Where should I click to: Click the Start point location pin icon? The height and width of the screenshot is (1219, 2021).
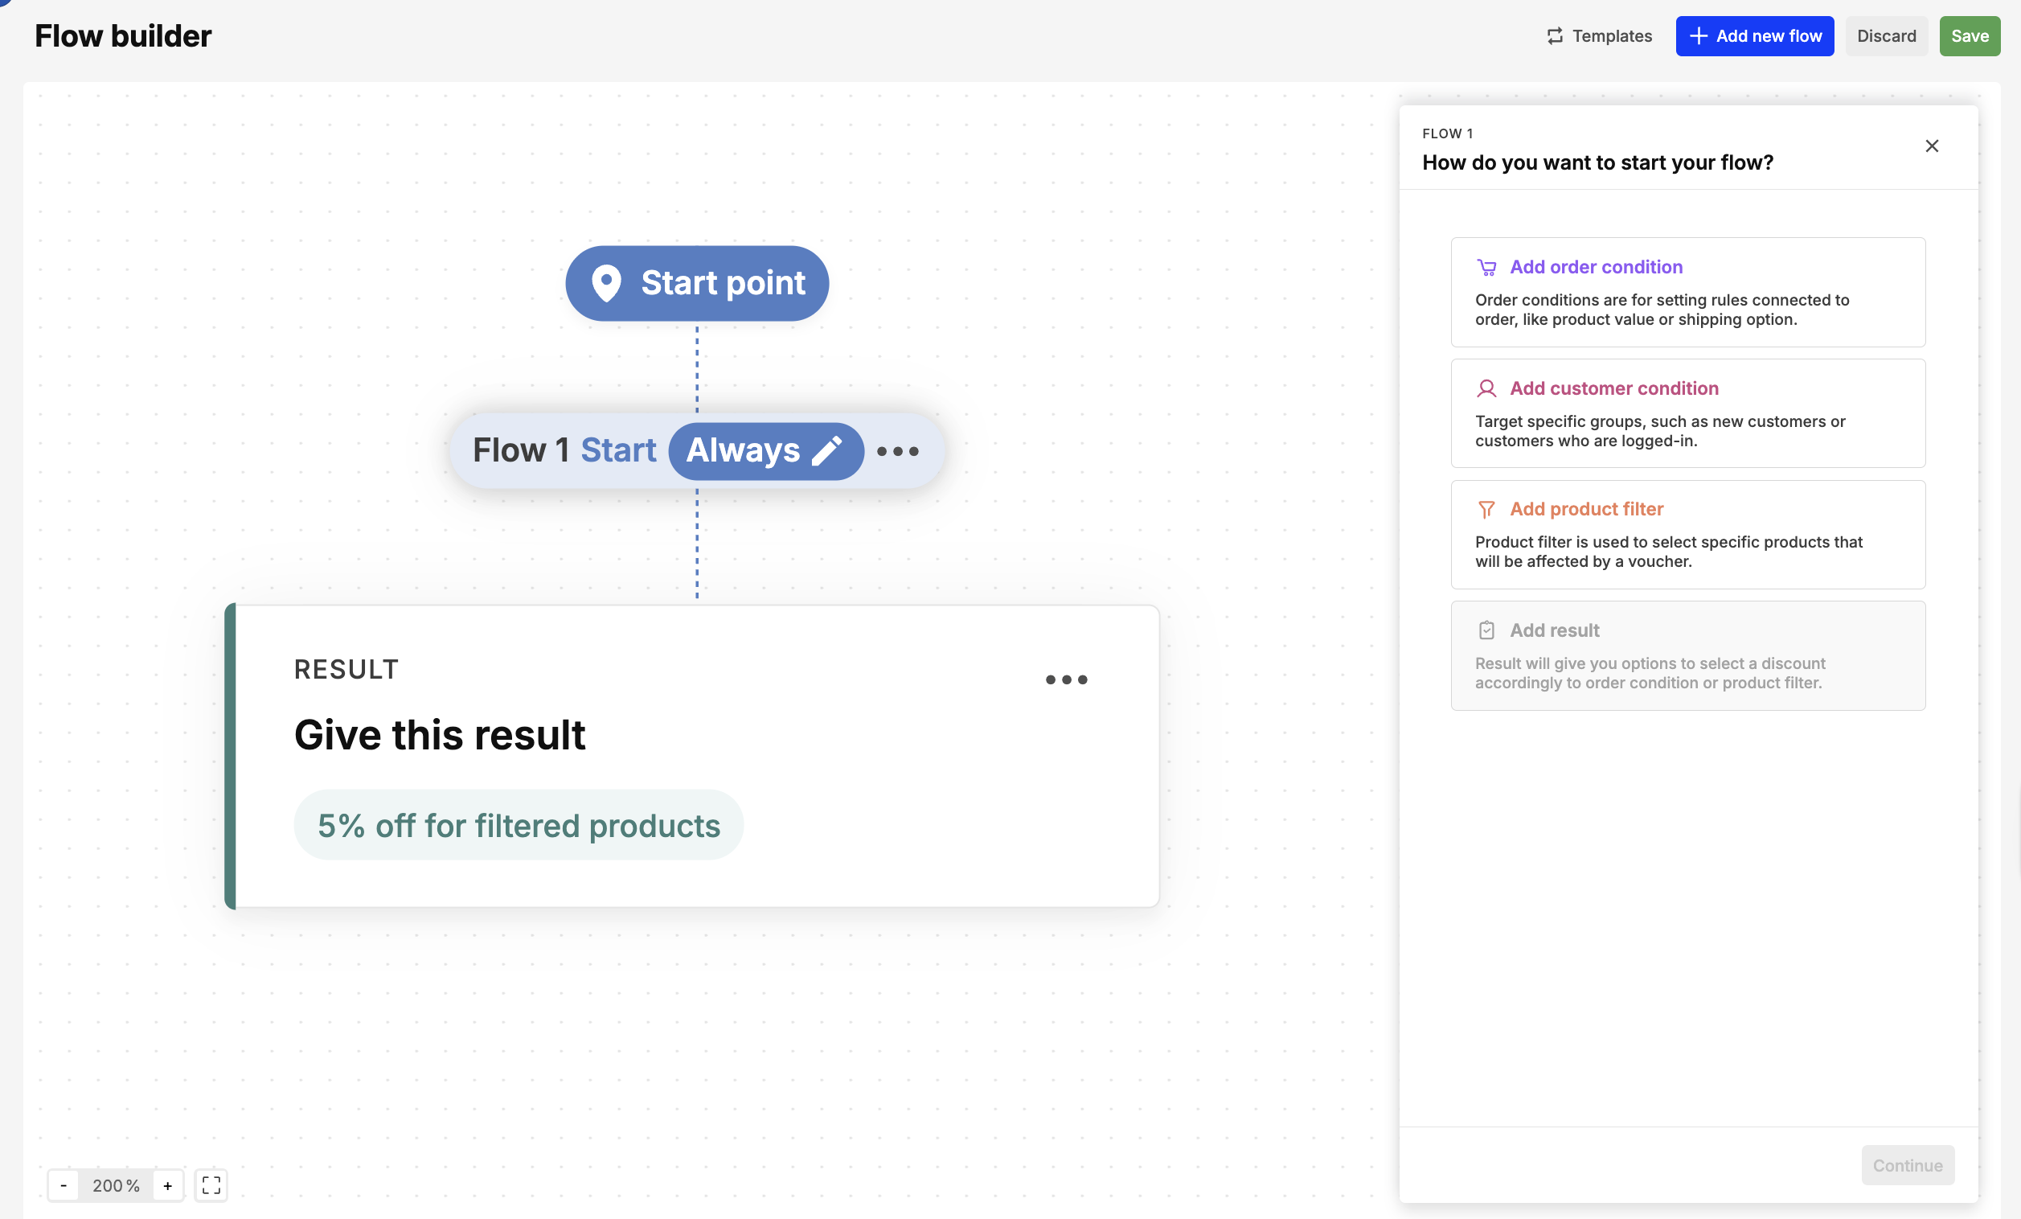pos(606,283)
